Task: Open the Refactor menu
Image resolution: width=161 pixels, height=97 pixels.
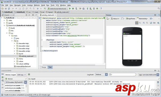Action: [x=37, y=5]
